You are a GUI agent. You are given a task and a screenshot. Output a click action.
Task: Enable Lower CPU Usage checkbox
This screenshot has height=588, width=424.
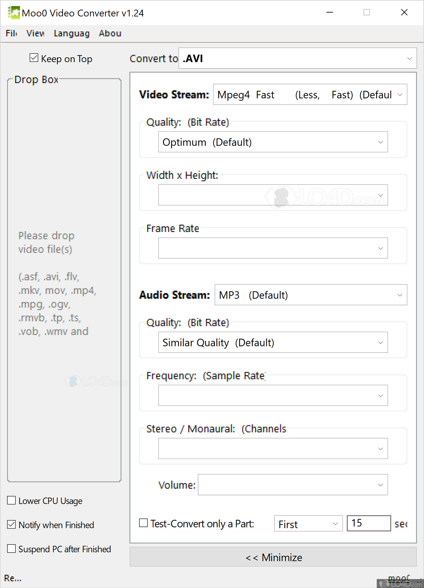[12, 500]
